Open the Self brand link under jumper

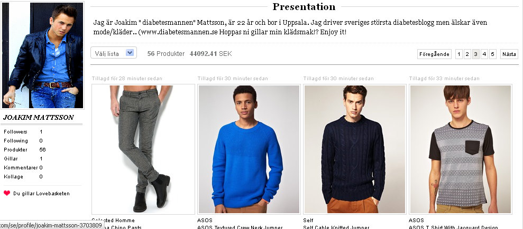[308, 221]
